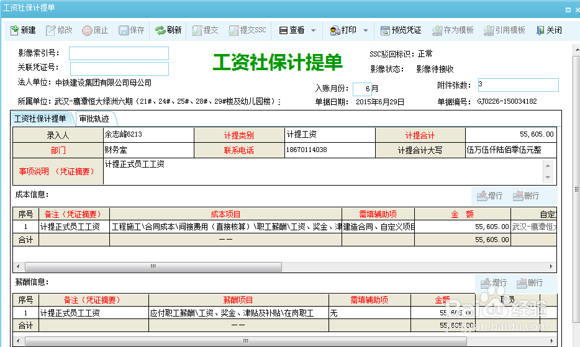The width and height of the screenshot is (580, 347).
Task: Click the 影像索引号 input field
Action: 119,53
